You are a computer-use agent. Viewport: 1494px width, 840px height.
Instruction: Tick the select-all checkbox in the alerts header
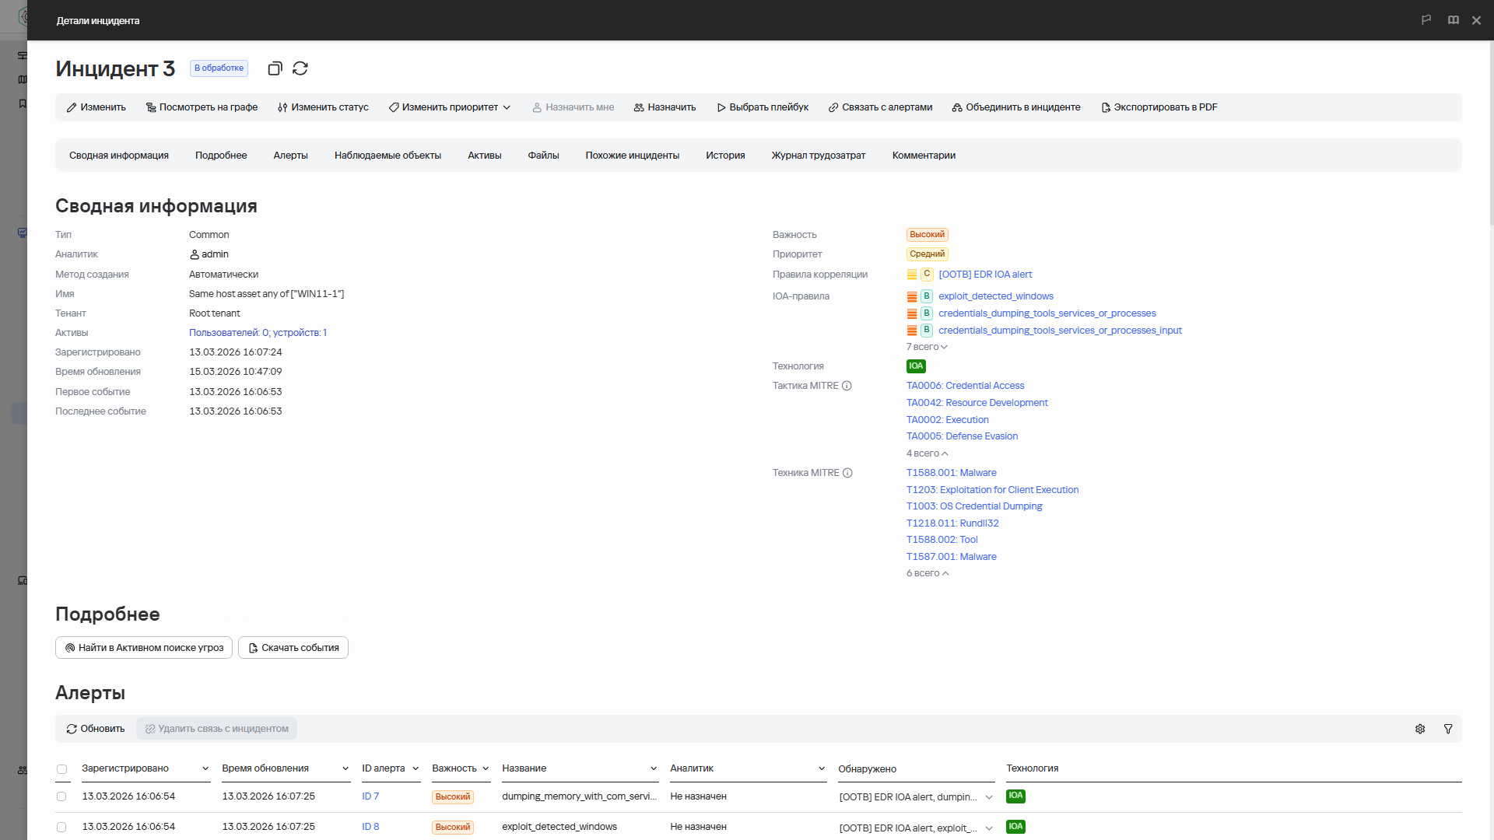61,769
